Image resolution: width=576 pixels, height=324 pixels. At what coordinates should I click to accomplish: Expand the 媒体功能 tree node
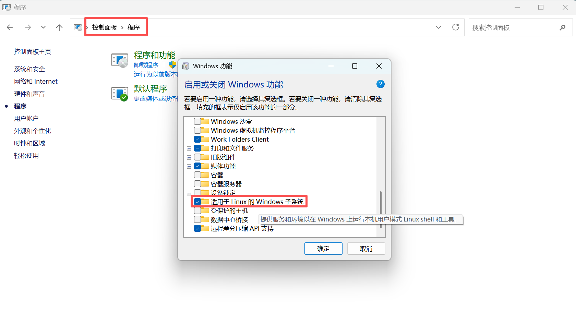(x=189, y=166)
